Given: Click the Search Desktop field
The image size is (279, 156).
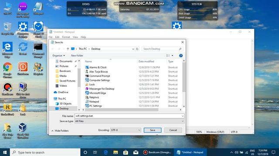Looking at the screenshot, I should click(x=162, y=49).
